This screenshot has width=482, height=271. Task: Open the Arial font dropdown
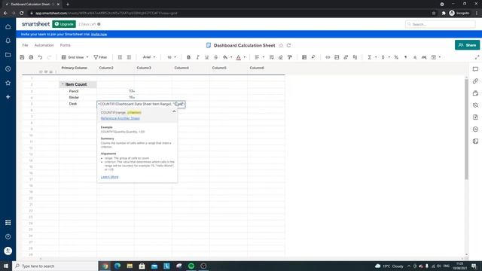click(149, 57)
